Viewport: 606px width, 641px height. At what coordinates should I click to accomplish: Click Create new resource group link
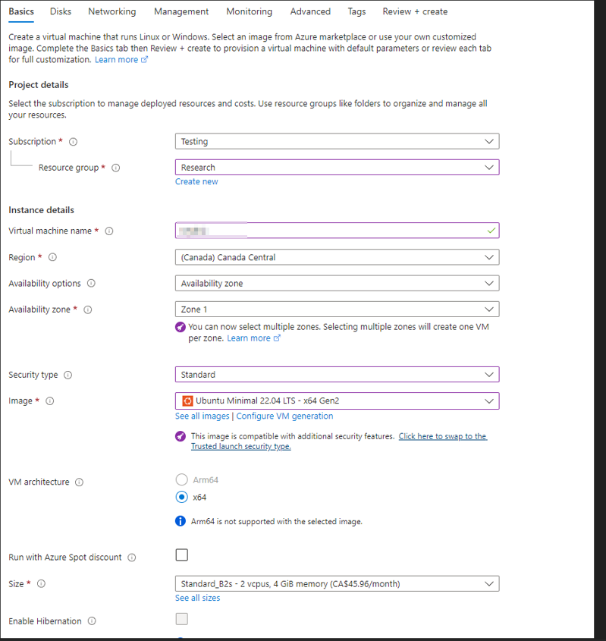pyautogui.click(x=196, y=181)
